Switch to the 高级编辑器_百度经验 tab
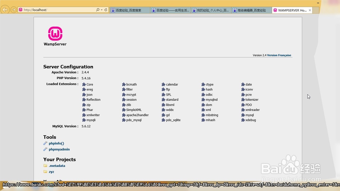Screen dimensions: 340x191 252,10
